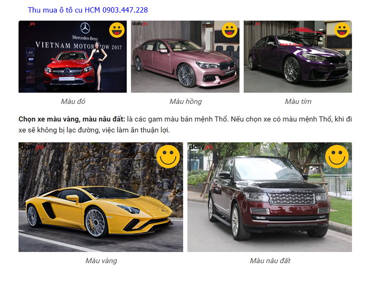Click smiley face on yellow Lamborghini image
The image size is (370, 282).
tap(168, 156)
